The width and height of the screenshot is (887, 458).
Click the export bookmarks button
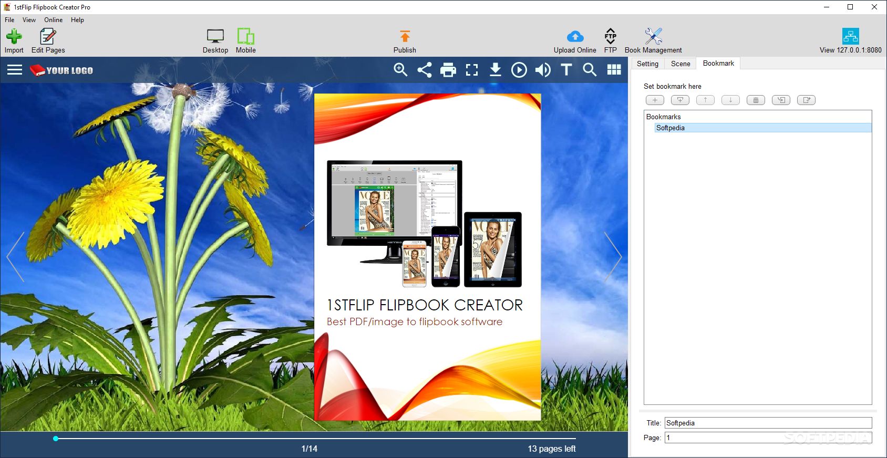[x=806, y=100]
